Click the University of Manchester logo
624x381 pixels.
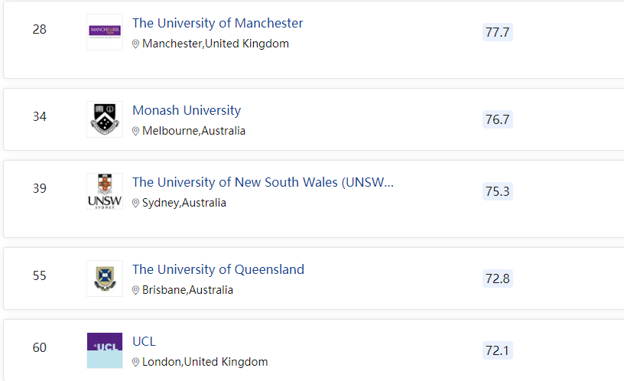tap(105, 31)
